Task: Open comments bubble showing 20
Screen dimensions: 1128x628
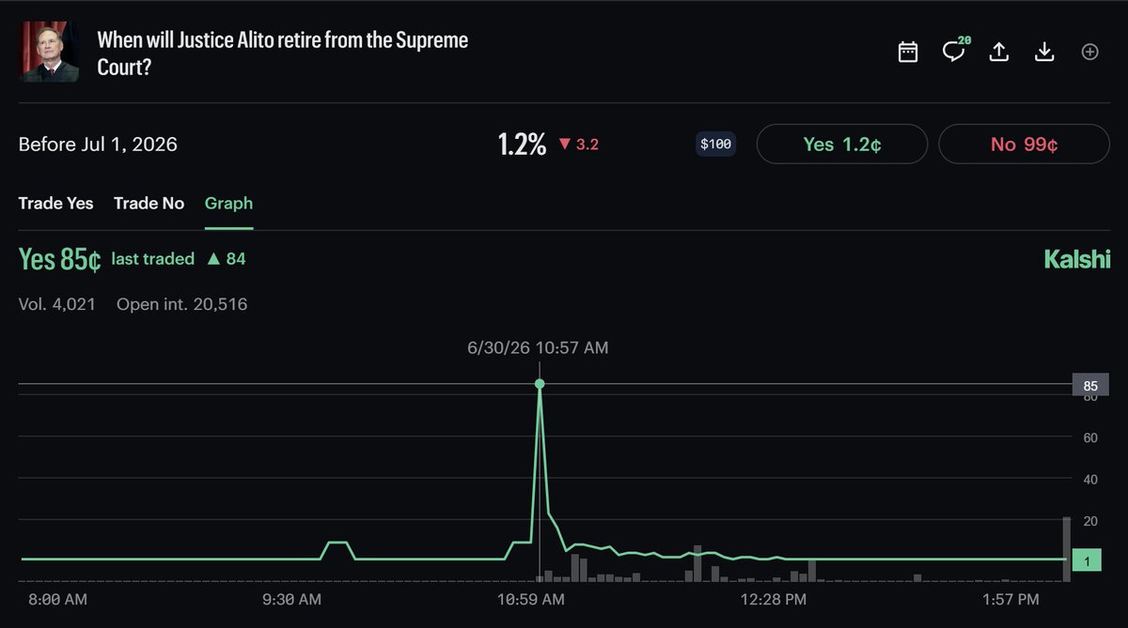Action: [x=954, y=51]
